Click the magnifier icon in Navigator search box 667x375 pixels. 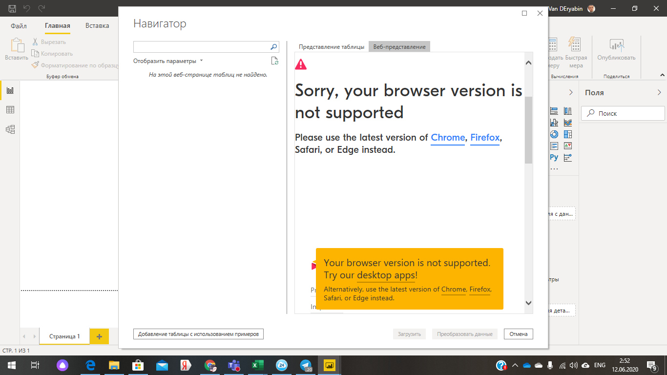coord(273,47)
